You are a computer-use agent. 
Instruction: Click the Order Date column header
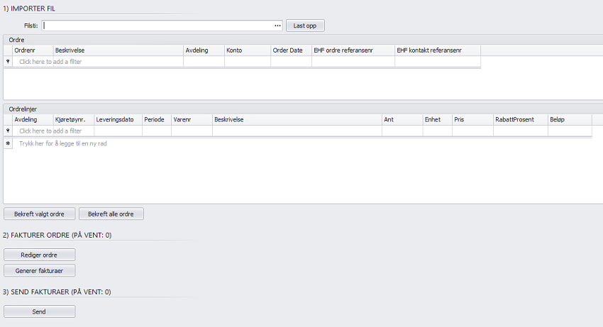(290, 50)
